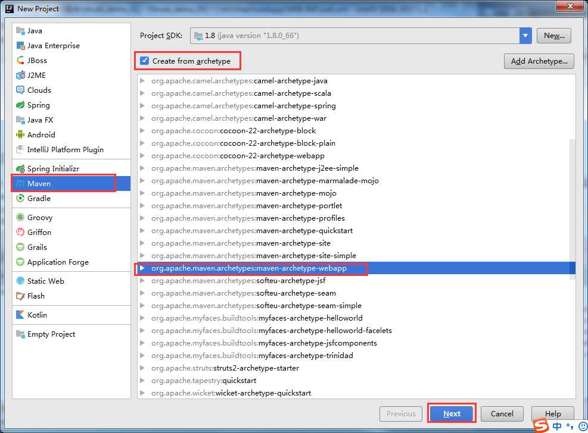Viewport: 588px width, 433px height.
Task: Select Spring Initializr project type
Action: [x=71, y=169]
